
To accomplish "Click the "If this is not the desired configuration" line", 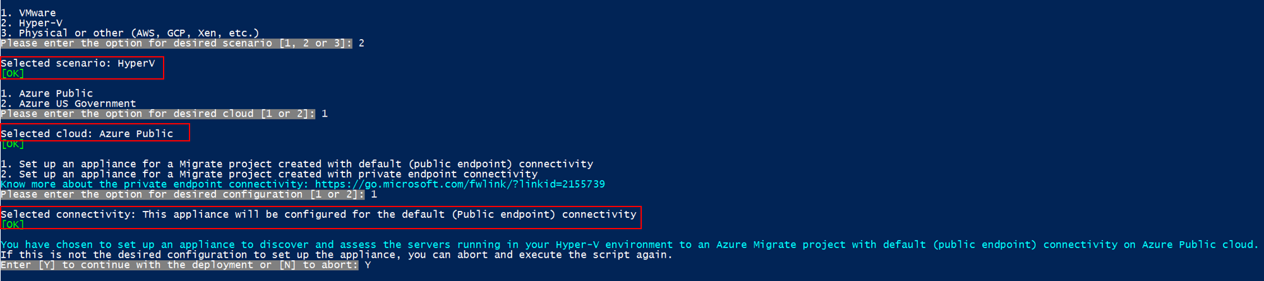I will 337,255.
